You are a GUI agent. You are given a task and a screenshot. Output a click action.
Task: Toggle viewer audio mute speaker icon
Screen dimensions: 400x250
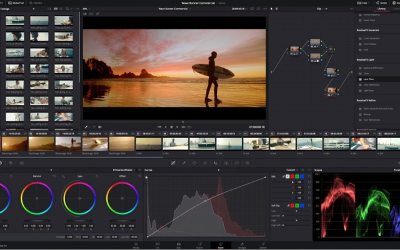coord(100,127)
